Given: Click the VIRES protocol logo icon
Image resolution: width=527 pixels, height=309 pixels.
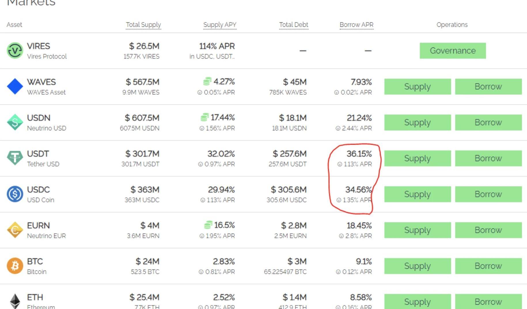Looking at the screenshot, I should point(15,51).
